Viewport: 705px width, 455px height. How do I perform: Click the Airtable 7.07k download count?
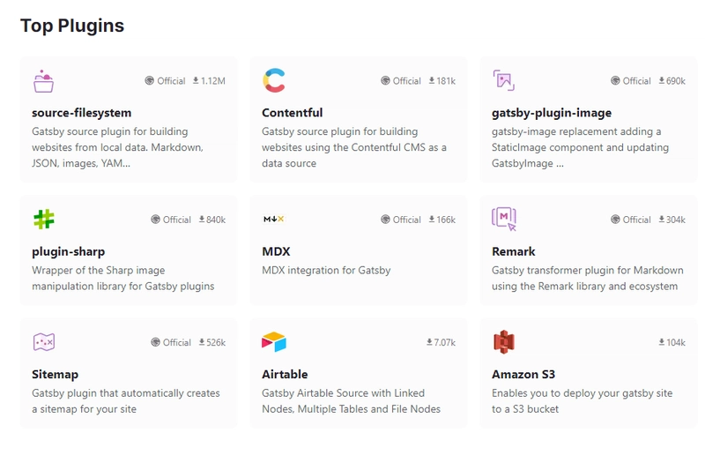click(x=441, y=342)
